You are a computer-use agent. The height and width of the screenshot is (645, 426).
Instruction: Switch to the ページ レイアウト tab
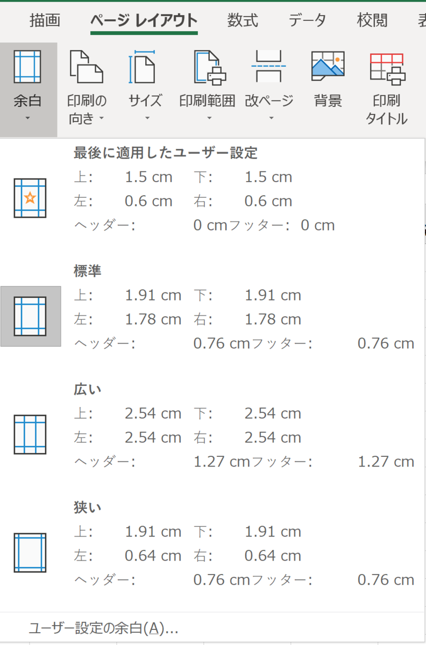pyautogui.click(x=144, y=20)
